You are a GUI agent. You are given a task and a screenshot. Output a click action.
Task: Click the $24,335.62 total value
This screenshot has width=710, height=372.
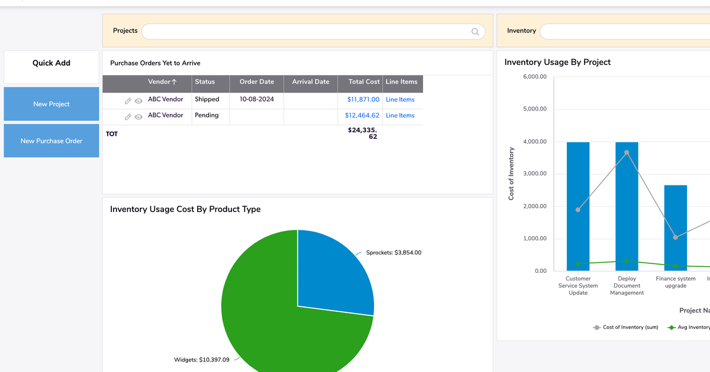363,133
